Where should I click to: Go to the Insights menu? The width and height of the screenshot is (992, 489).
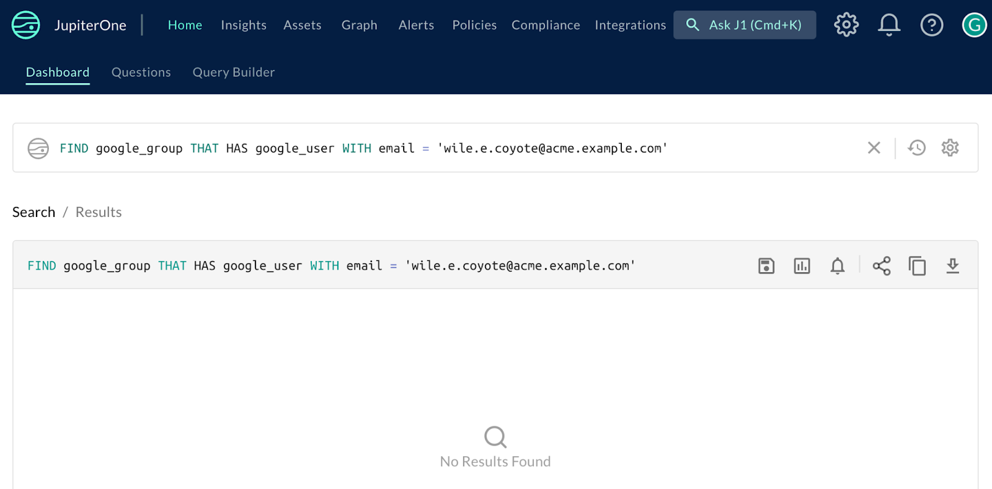pyautogui.click(x=243, y=25)
